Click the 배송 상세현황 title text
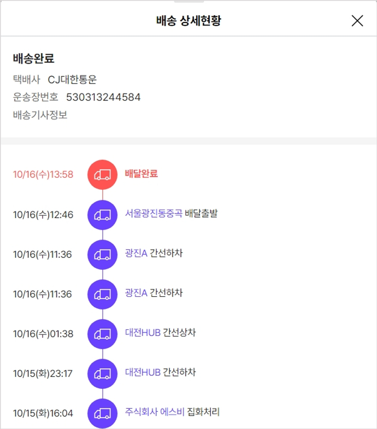This screenshot has width=377, height=429. coord(189,21)
